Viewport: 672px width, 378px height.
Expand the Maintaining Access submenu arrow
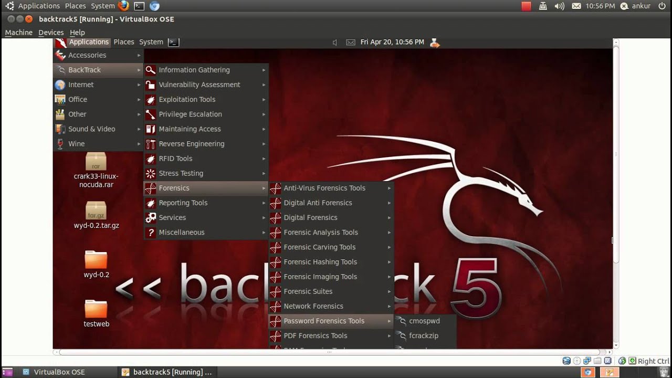[264, 129]
